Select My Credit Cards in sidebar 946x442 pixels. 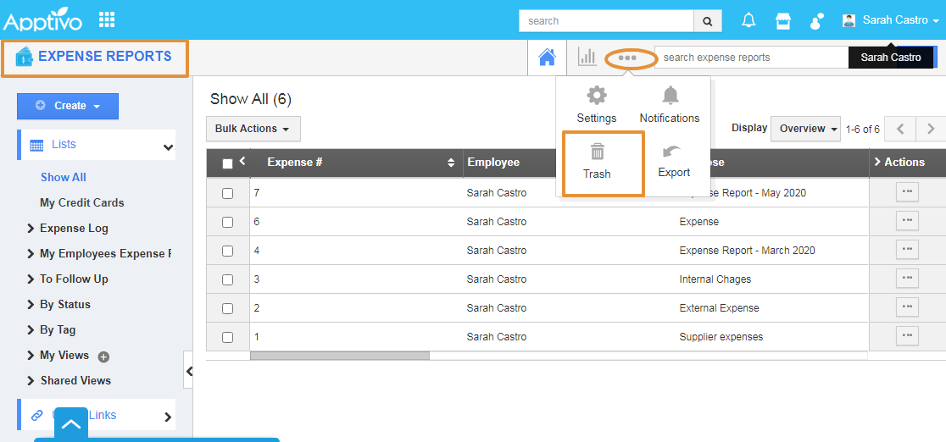click(81, 202)
